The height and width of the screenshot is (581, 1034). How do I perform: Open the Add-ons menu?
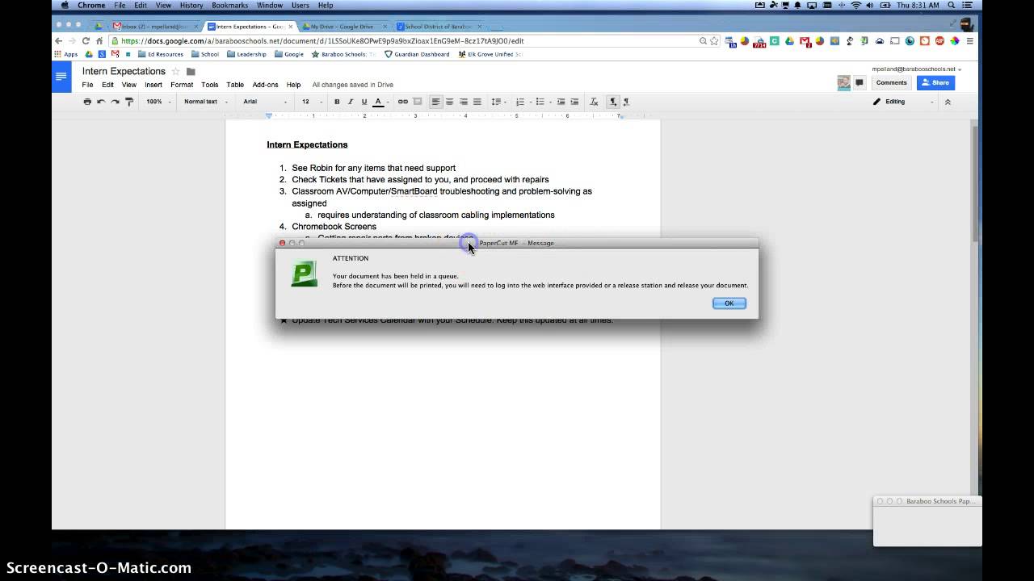pyautogui.click(x=265, y=85)
